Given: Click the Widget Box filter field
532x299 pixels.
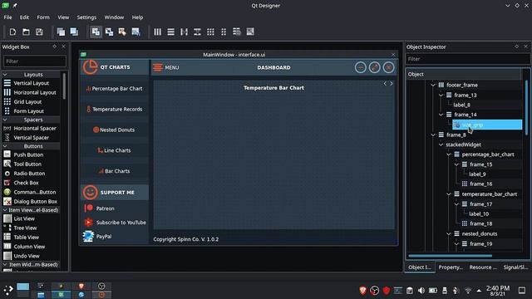Looking at the screenshot, I should 35,61.
